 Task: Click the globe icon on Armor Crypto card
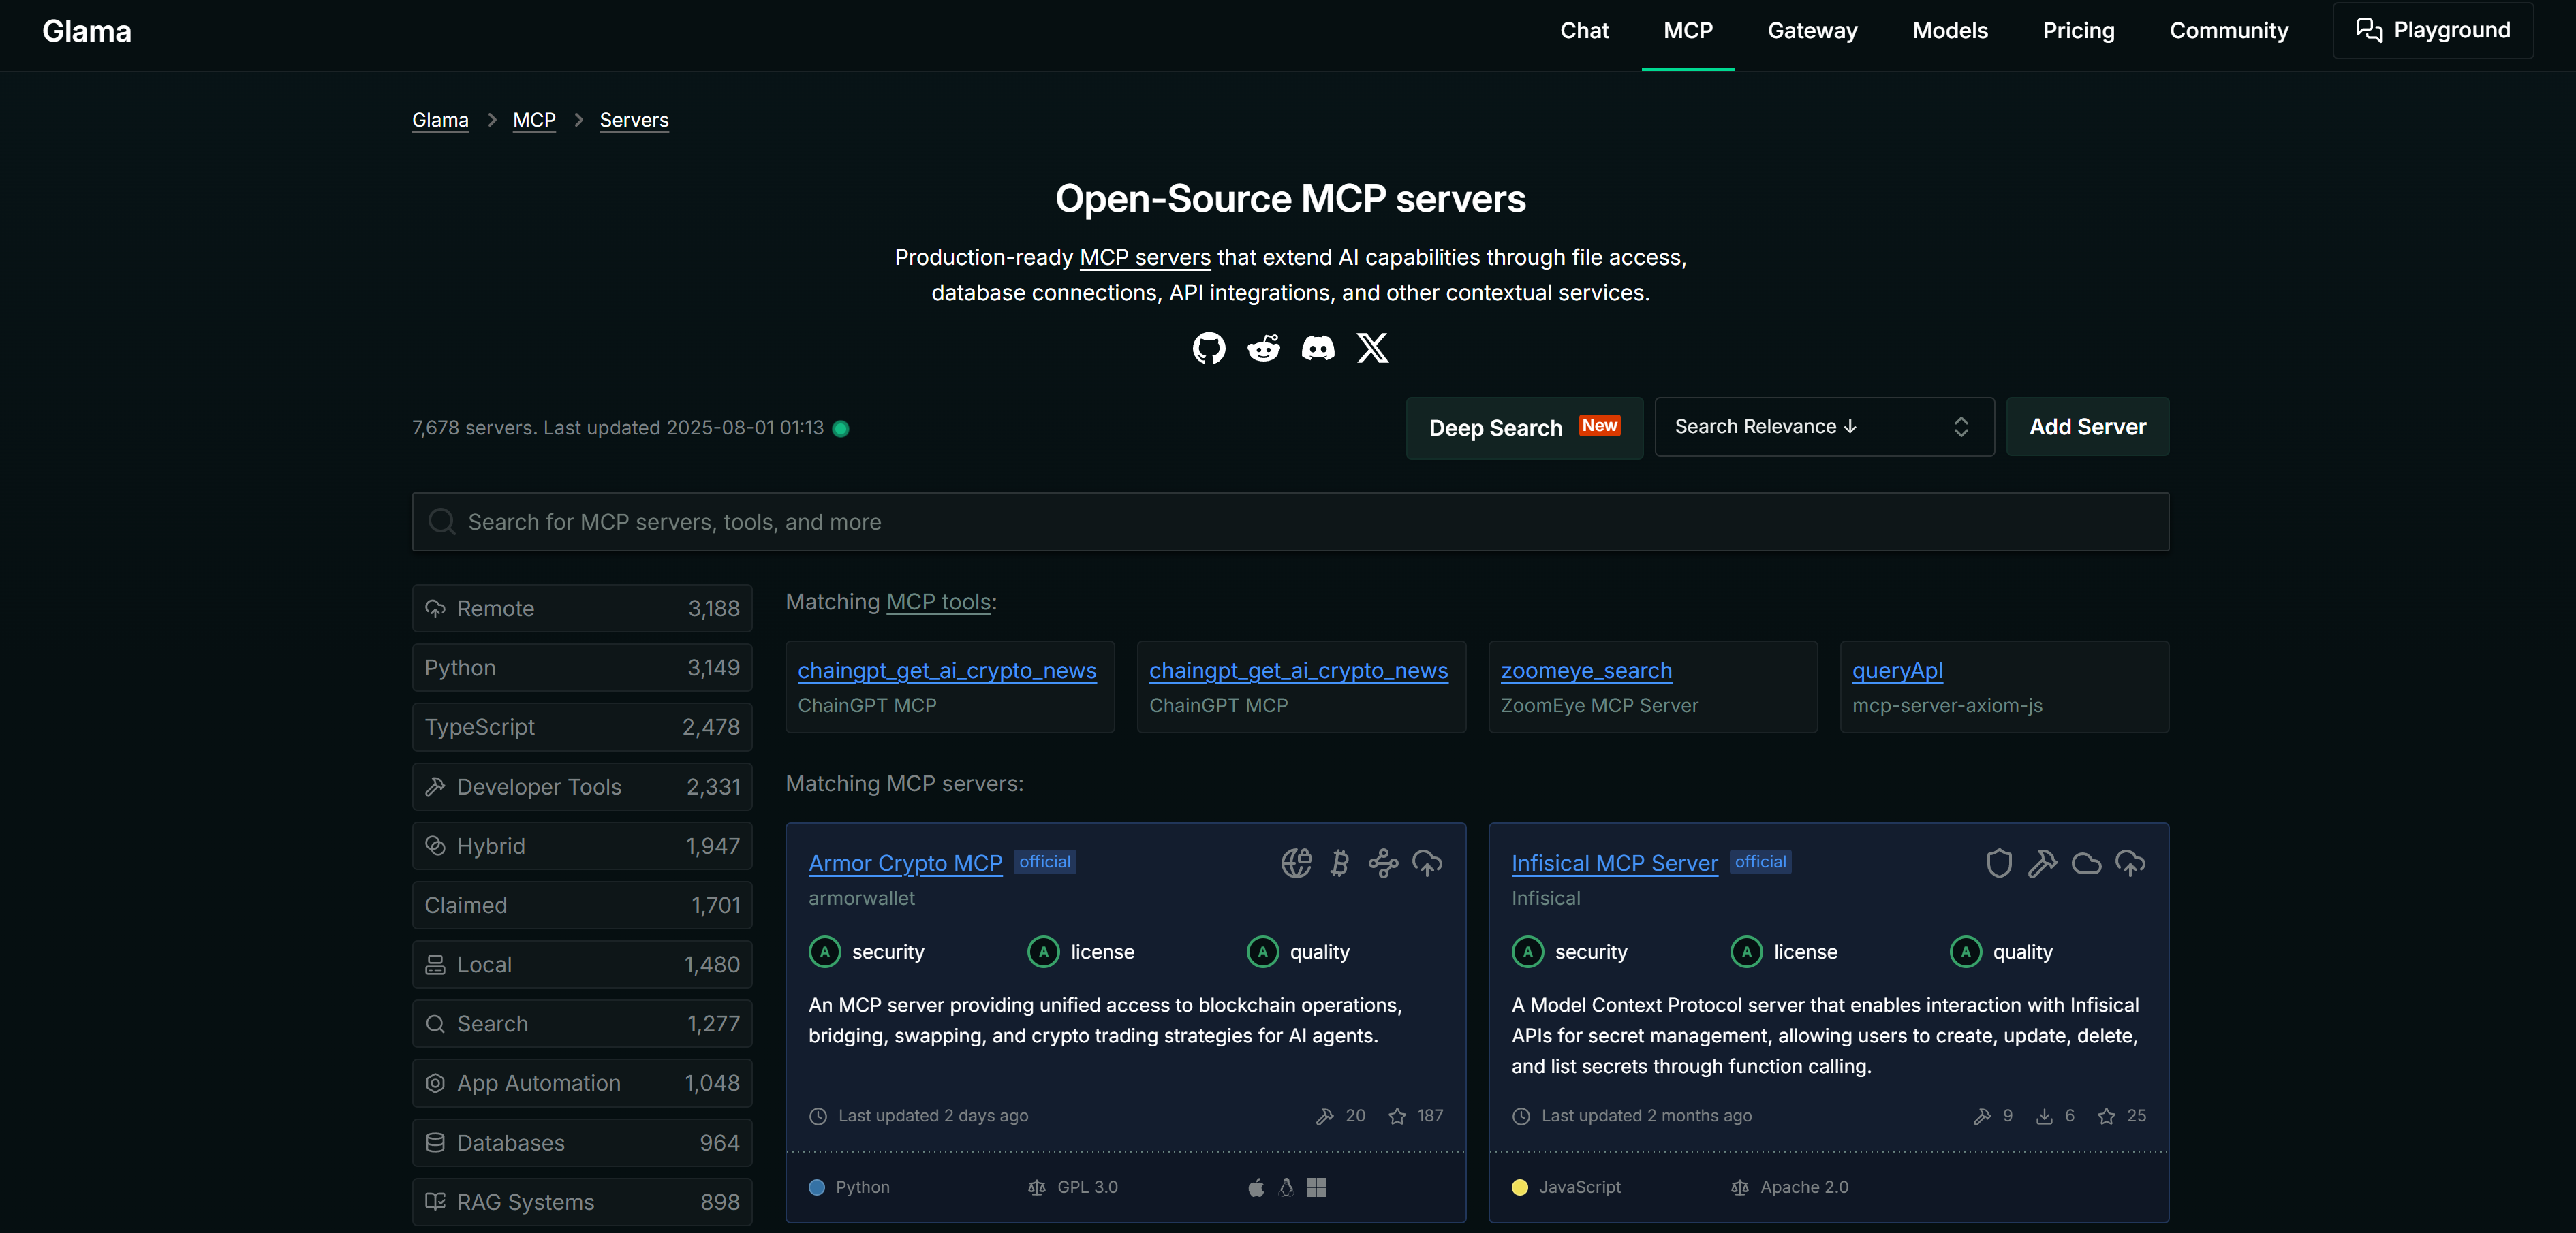coord(1296,863)
